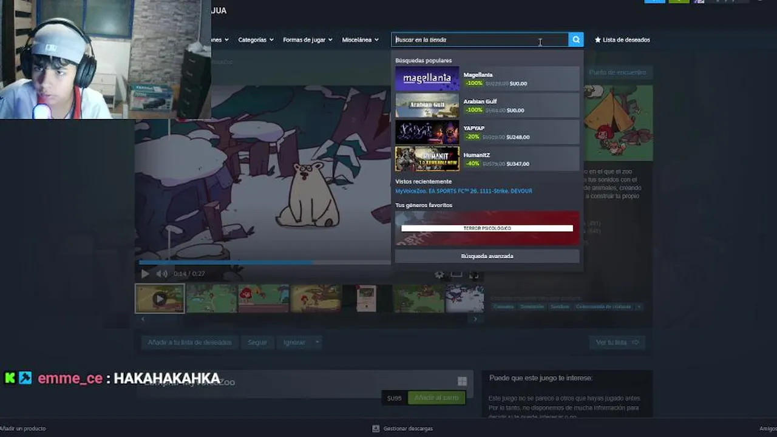This screenshot has width=777, height=437.
Task: Open recently viewed EA SPORTS FC 26 link
Action: [x=452, y=191]
